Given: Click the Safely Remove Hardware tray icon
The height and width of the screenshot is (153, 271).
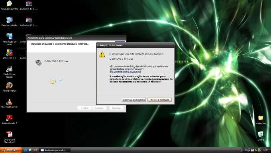Looking at the screenshot, I should click(x=256, y=150).
